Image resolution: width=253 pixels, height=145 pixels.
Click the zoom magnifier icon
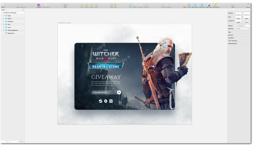65,5
